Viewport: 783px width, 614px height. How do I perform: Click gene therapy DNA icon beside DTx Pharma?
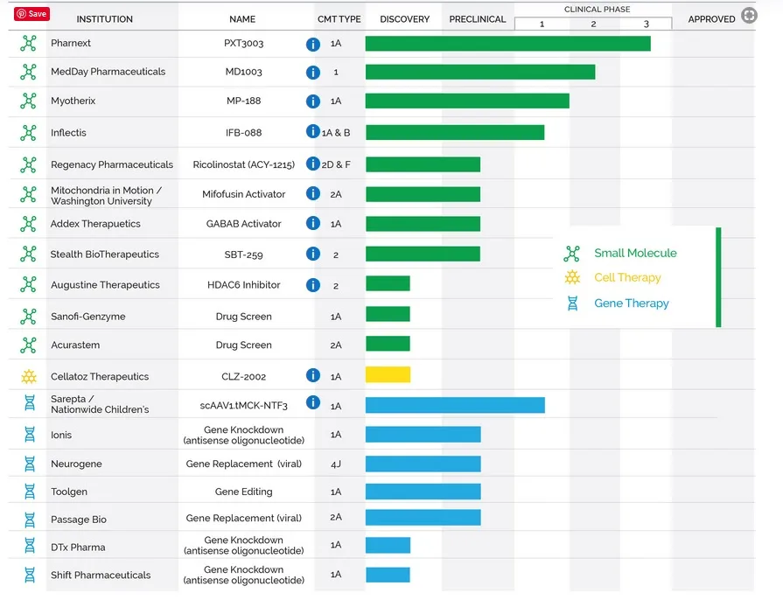(30, 546)
